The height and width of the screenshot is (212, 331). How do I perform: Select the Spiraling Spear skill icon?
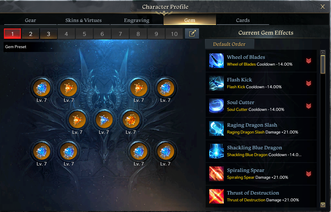pos(216,174)
